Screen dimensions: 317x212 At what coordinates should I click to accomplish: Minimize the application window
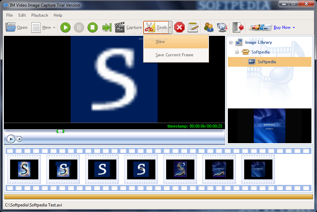point(284,3)
